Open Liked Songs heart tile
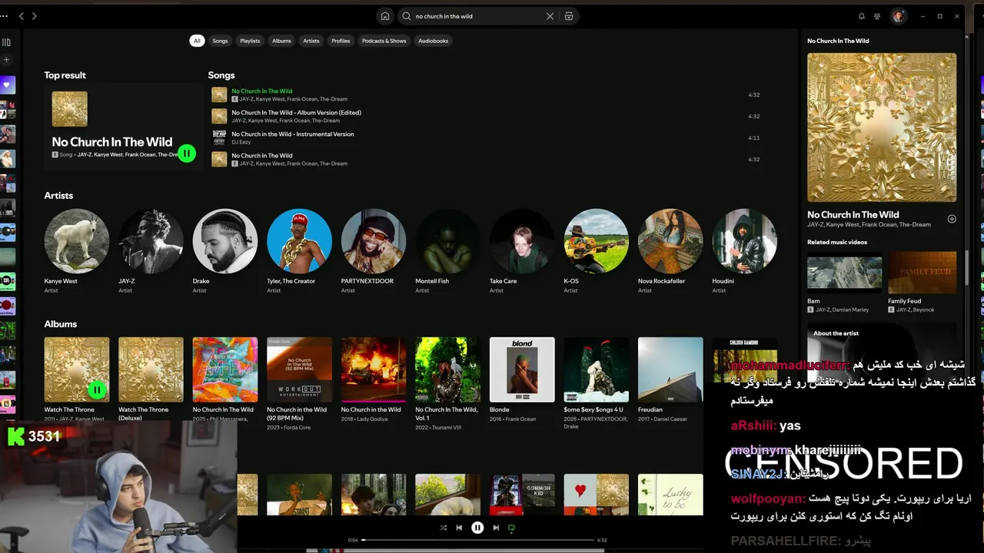 click(x=8, y=84)
